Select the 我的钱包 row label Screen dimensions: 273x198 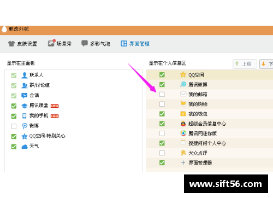[x=198, y=114]
